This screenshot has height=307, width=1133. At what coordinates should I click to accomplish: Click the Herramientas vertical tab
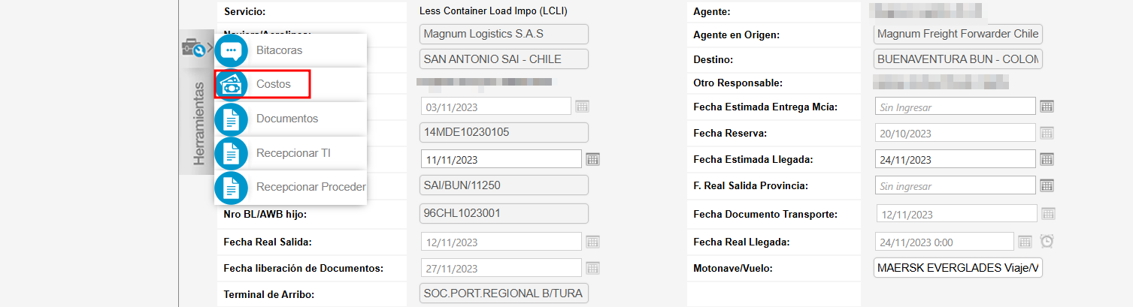198,123
